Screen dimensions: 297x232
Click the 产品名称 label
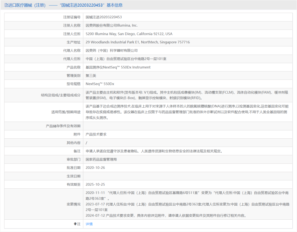pyautogui.click(x=73, y=67)
